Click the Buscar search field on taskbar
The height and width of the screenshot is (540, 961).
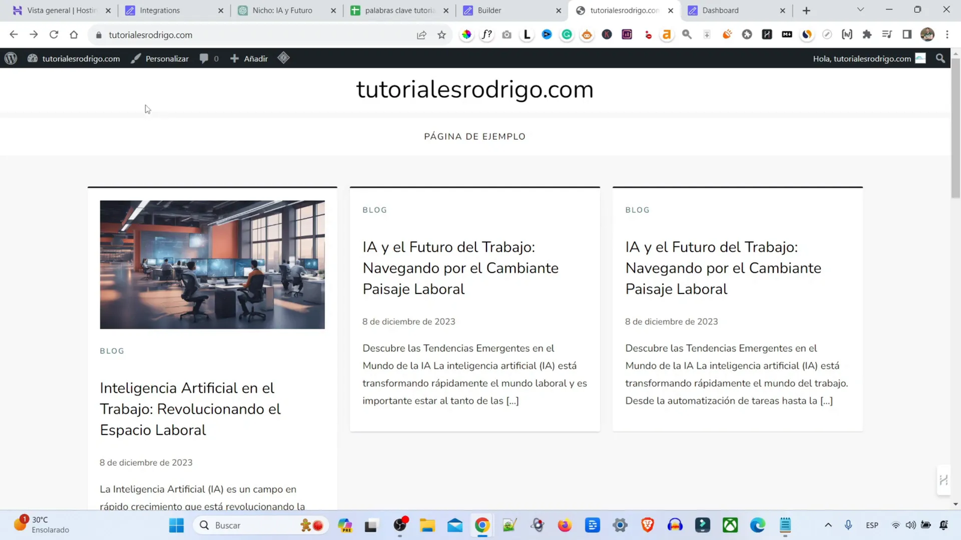258,525
